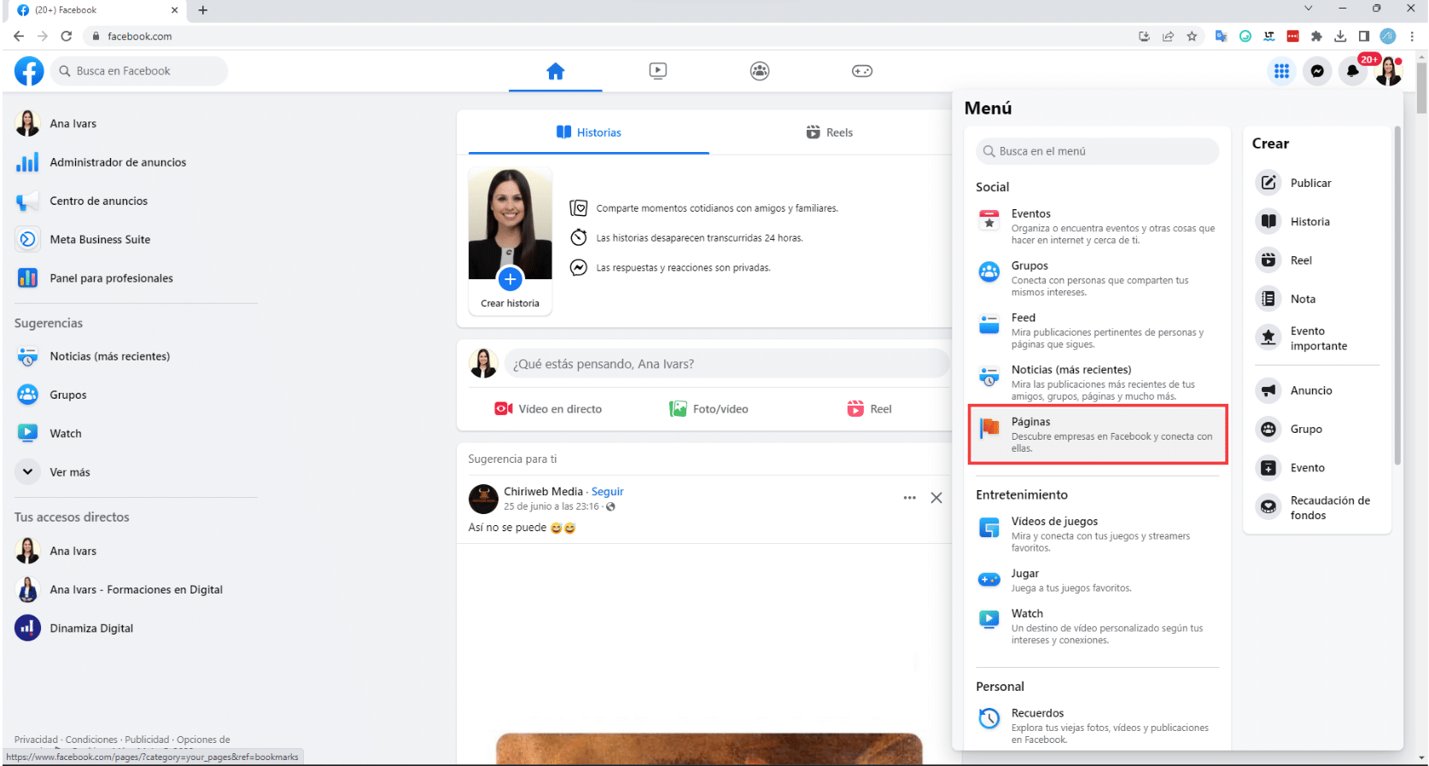Click the Busca en el menú search field
The height and width of the screenshot is (766, 1429).
click(1098, 151)
